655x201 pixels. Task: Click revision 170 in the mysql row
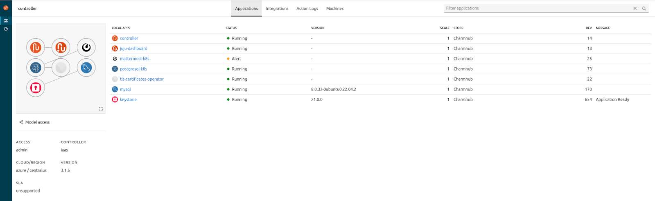(x=588, y=89)
